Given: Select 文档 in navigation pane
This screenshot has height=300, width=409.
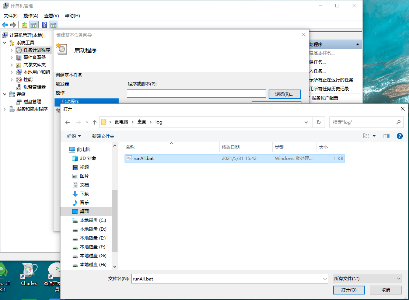Looking at the screenshot, I should tap(84, 185).
